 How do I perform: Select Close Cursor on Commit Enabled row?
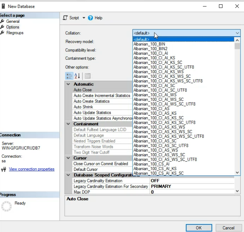point(102,164)
